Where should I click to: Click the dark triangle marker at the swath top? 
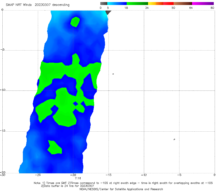click(108, 12)
